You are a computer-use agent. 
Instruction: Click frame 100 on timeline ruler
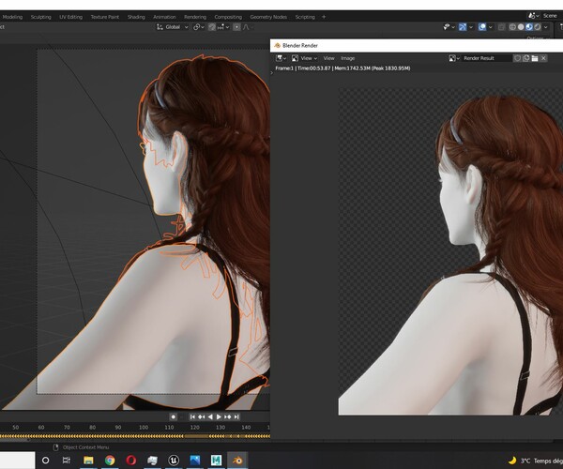[x=144, y=428]
